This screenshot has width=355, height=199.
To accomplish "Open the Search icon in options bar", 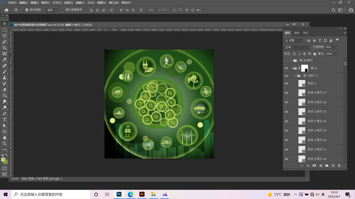I will pyautogui.click(x=333, y=10).
